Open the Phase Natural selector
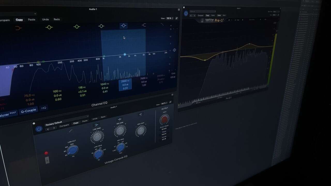This screenshot has width=331, height=186. click(x=164, y=134)
